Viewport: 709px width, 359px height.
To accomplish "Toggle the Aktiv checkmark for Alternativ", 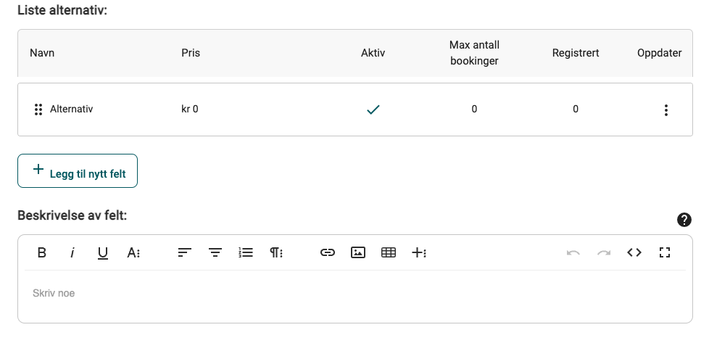I will point(373,110).
